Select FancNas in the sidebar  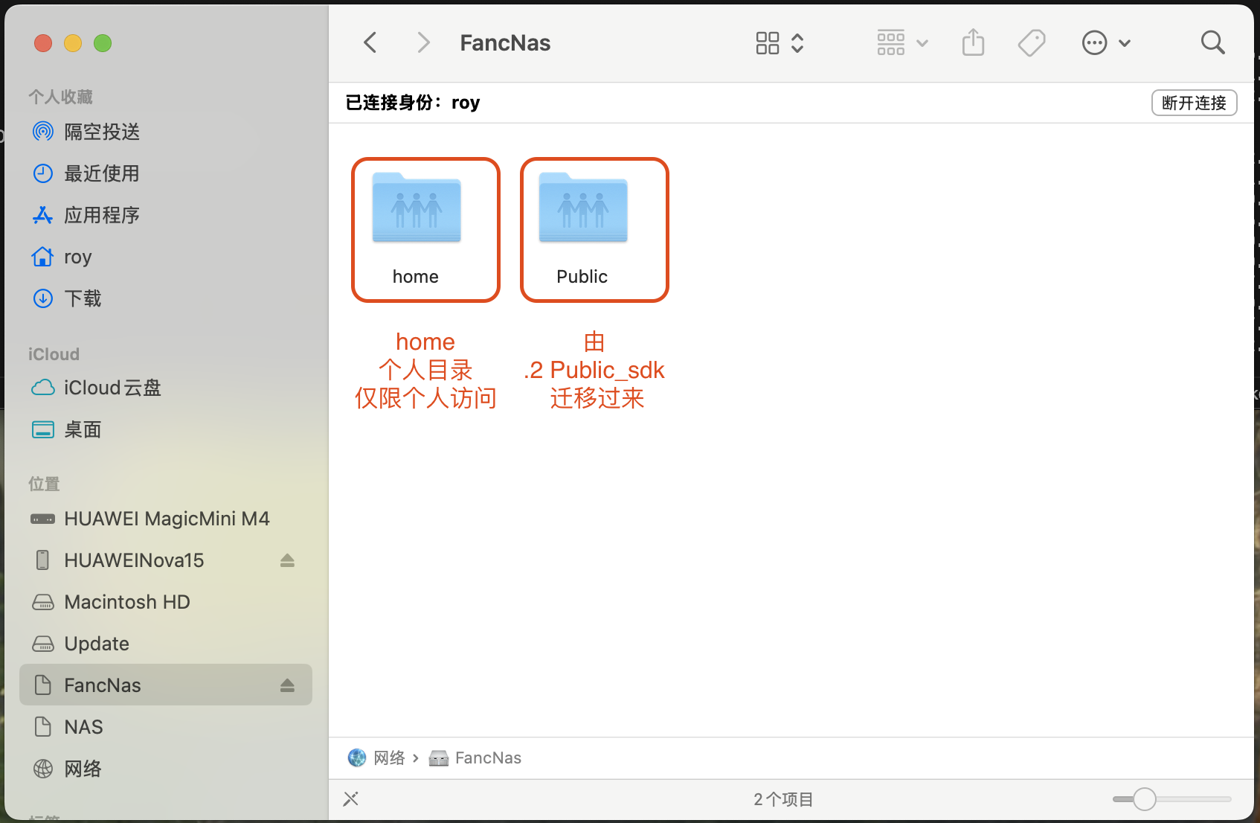pyautogui.click(x=166, y=685)
